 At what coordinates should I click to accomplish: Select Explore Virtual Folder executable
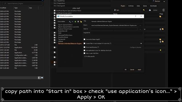click(65, 29)
